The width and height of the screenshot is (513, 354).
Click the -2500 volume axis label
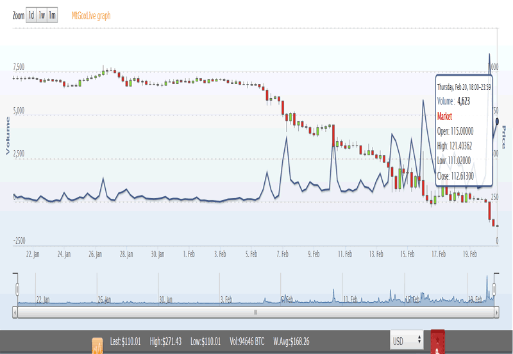[x=19, y=240]
